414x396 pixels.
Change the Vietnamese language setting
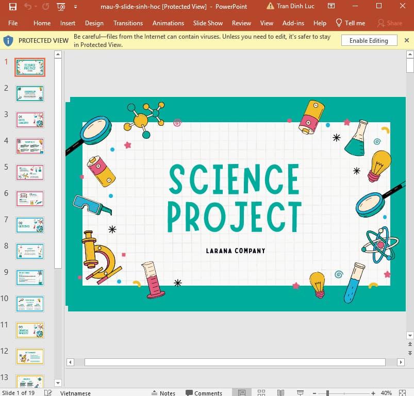pos(75,393)
